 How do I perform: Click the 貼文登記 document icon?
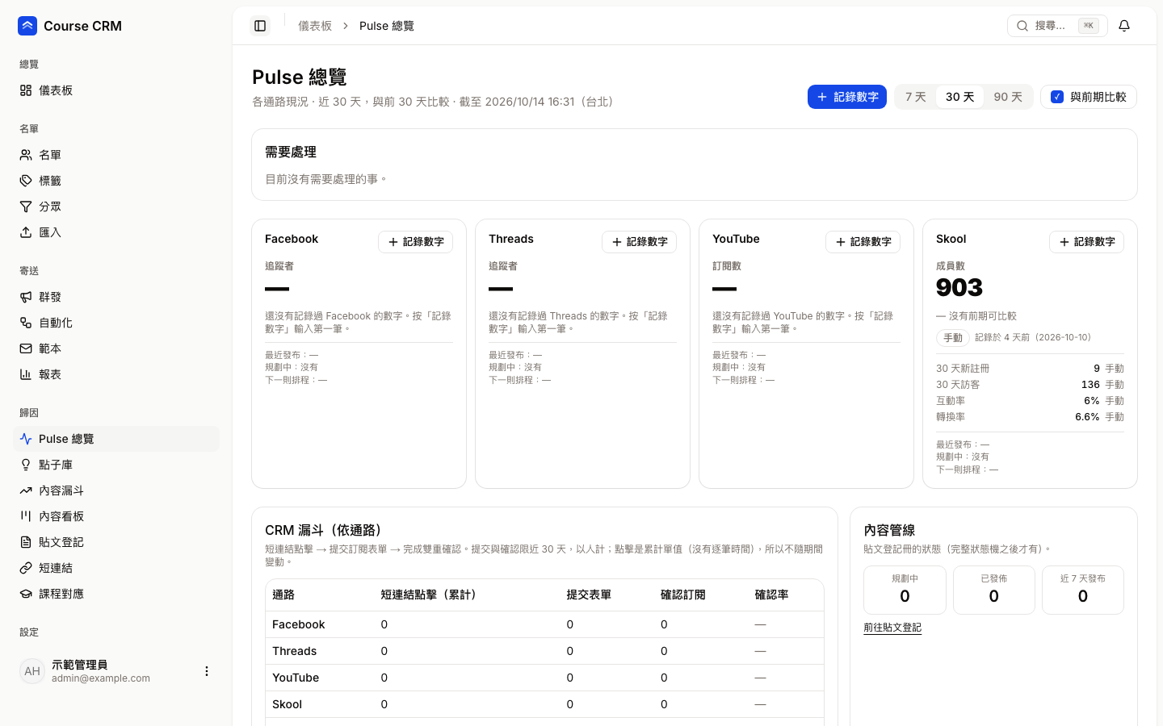pyautogui.click(x=26, y=542)
